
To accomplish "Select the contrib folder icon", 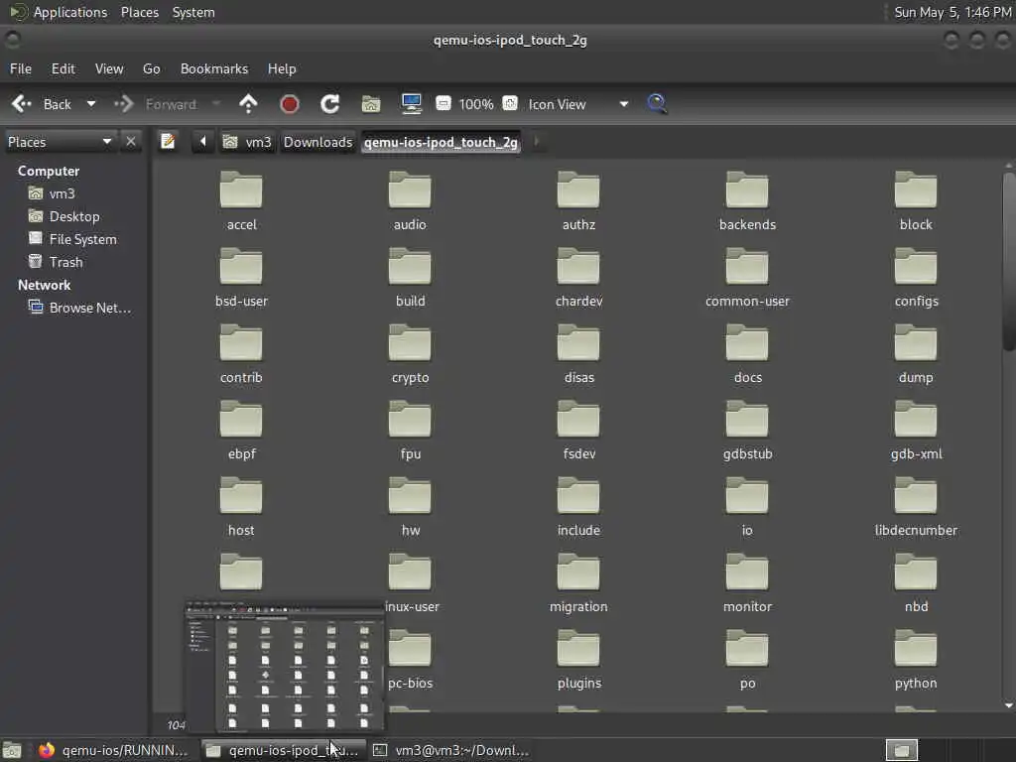I will (x=241, y=342).
